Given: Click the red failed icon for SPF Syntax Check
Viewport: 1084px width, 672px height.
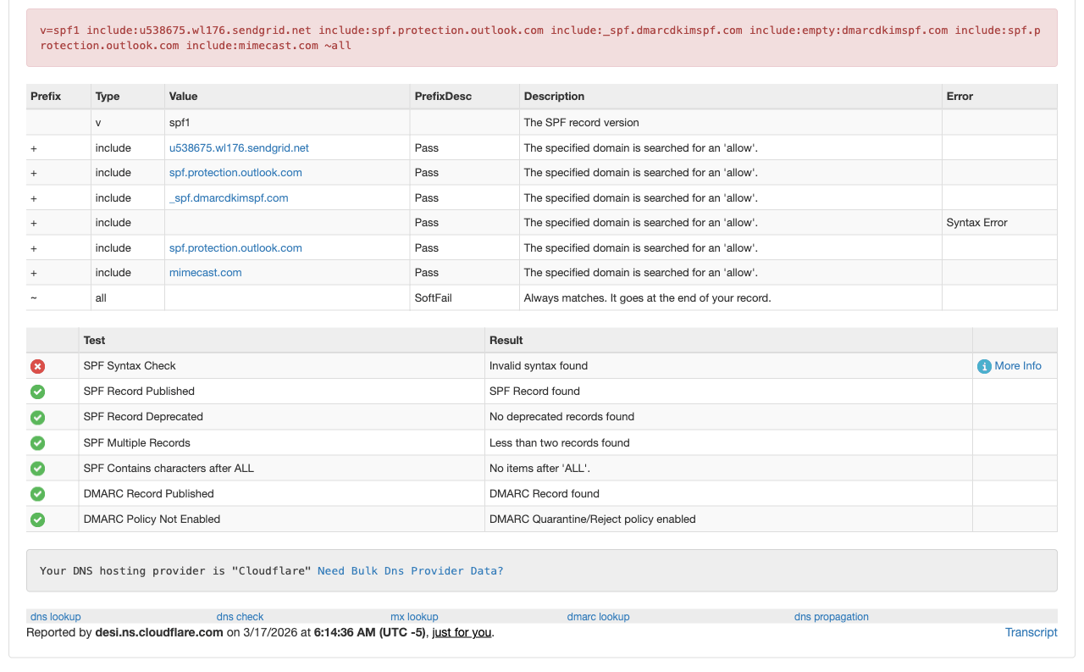Looking at the screenshot, I should (x=37, y=366).
